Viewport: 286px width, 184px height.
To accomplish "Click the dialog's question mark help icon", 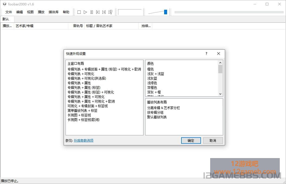I will click(206, 53).
